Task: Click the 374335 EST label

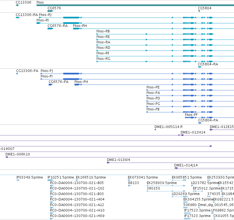Action: [x=214, y=194]
